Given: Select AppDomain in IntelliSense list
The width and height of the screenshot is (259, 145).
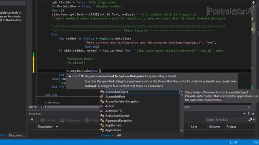Looking at the screenshot, I should click(x=113, y=125).
